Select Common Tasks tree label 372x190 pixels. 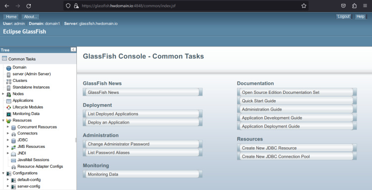[x=22, y=59]
